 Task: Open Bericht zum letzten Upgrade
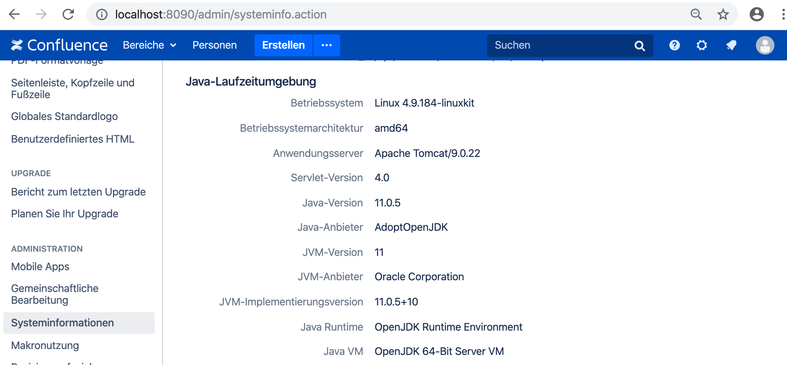[79, 192]
